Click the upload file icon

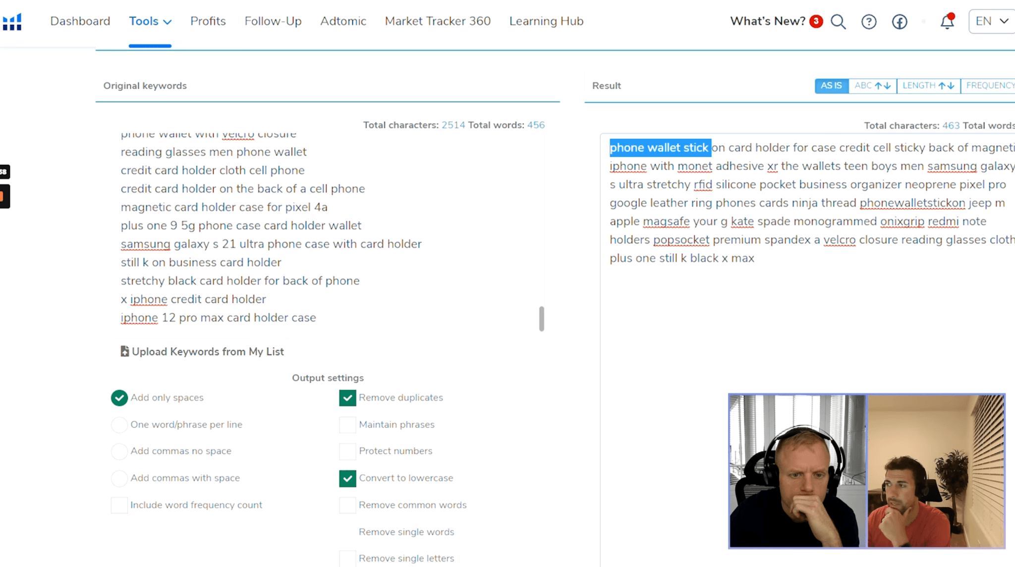tap(124, 351)
